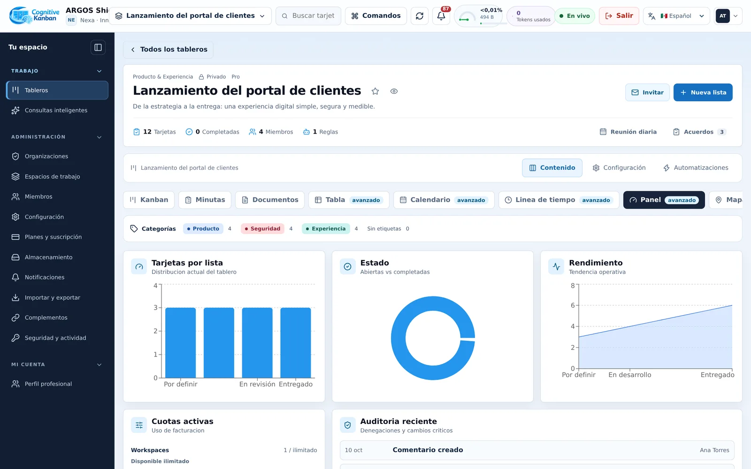This screenshot has width=751, height=469.
Task: Click Nueva lista button
Action: 703,92
